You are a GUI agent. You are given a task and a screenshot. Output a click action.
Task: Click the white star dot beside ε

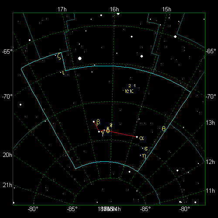143,148
